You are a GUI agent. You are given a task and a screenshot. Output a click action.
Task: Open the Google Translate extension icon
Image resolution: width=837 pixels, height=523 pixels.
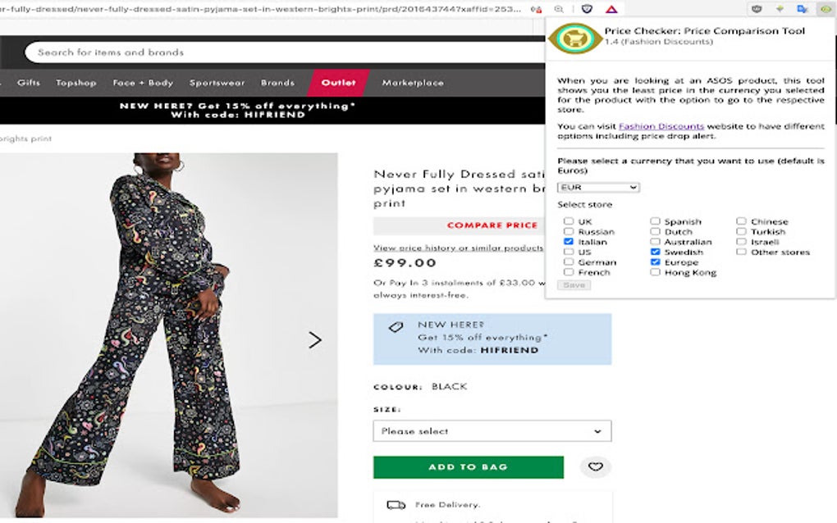[803, 9]
